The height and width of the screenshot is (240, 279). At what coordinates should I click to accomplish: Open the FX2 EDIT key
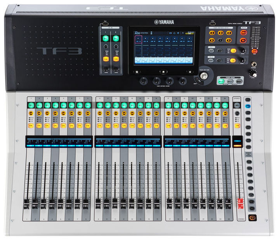(x=211, y=60)
